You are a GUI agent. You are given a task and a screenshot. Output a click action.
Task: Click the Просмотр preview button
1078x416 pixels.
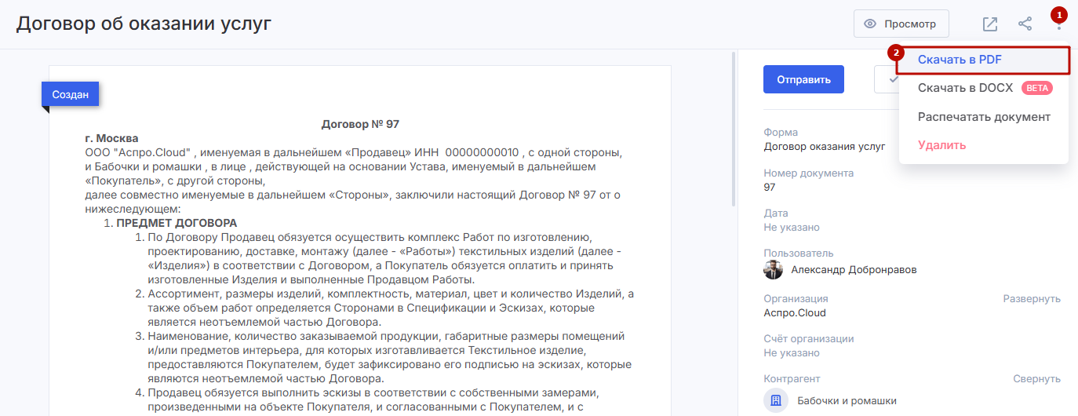(x=901, y=24)
